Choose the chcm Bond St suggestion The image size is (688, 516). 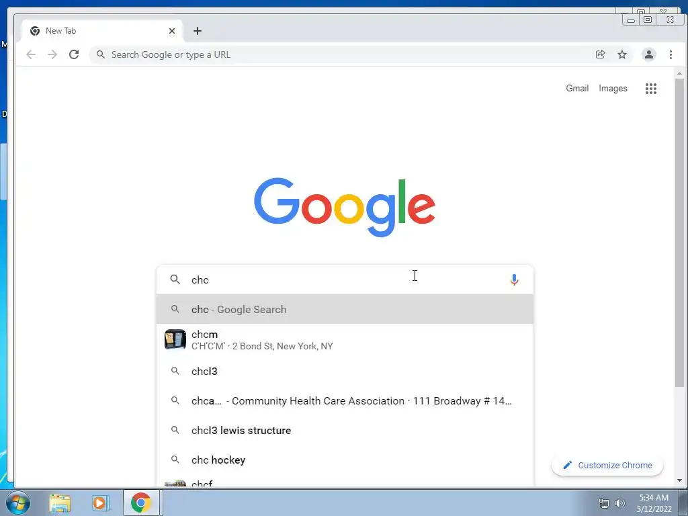(x=345, y=340)
